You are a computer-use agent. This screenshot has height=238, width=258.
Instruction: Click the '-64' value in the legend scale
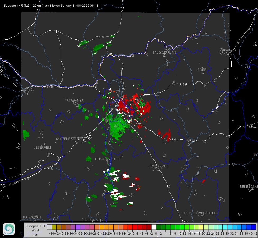click(51, 234)
